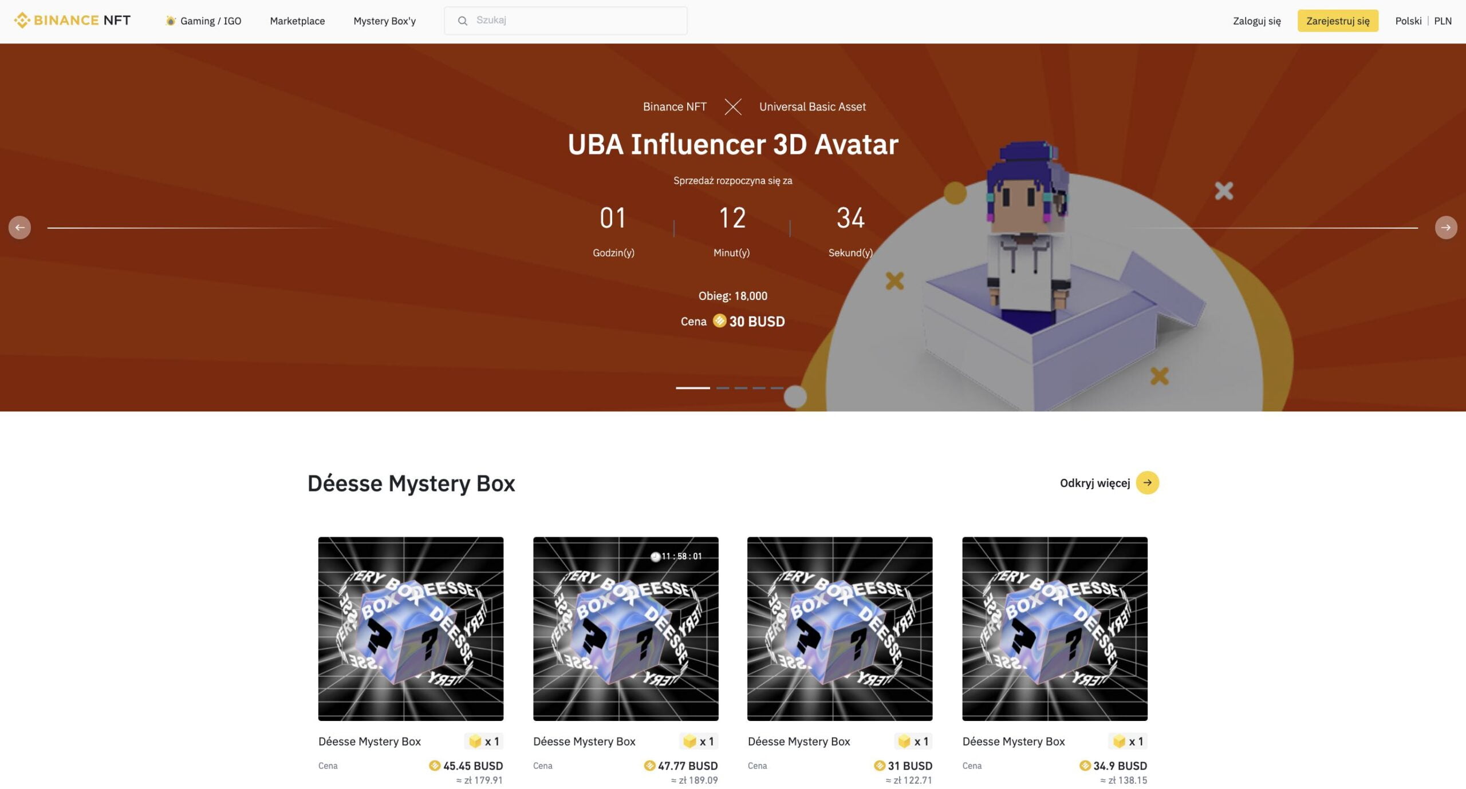This screenshot has height=789, width=1466.
Task: Open Gaming / IGO menu
Action: pos(204,21)
